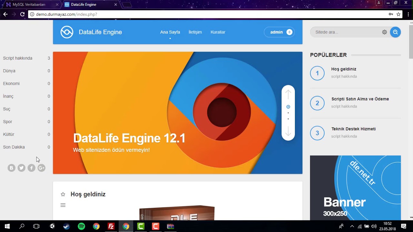Open the İletişim menu item
This screenshot has height=232, width=413.
pyautogui.click(x=195, y=32)
